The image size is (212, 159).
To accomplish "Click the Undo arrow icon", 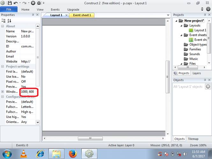I will point(16,3).
